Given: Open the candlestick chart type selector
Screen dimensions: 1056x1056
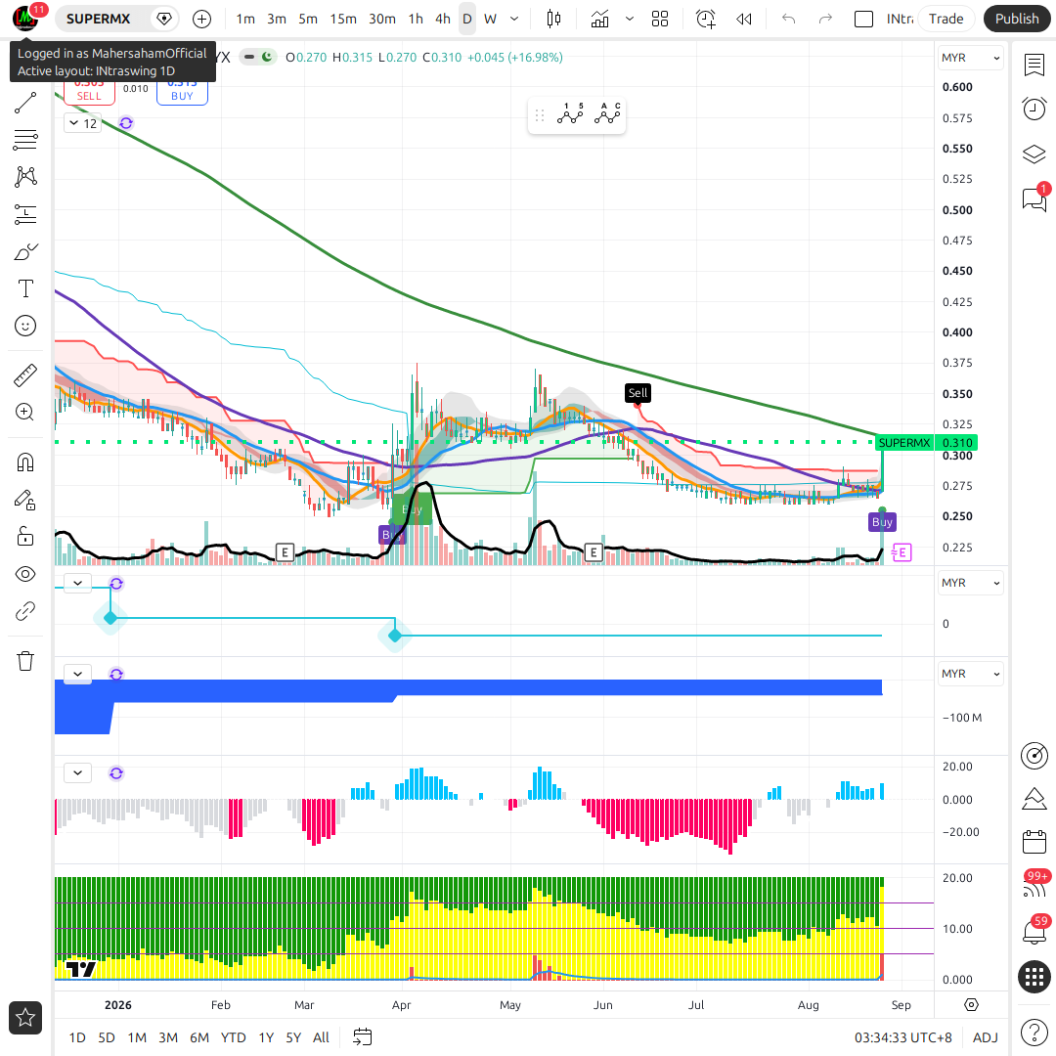Looking at the screenshot, I should click(x=553, y=19).
